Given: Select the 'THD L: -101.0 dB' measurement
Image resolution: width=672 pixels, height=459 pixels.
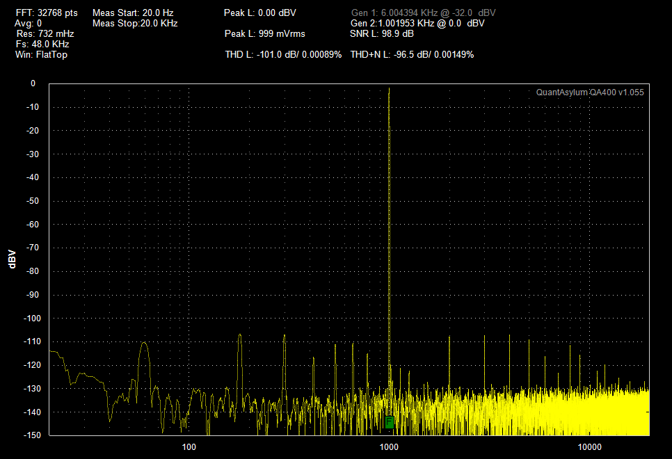Looking at the screenshot, I should [283, 54].
